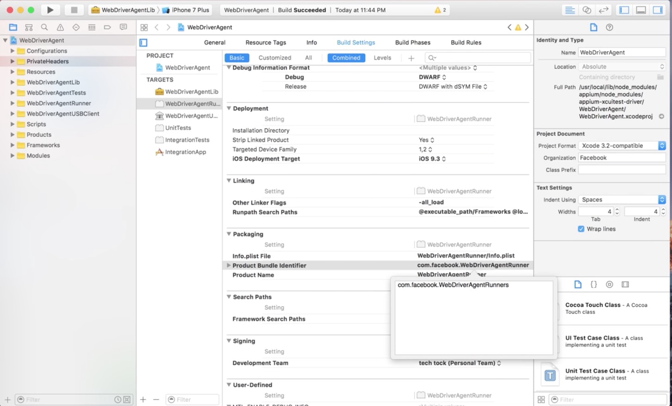This screenshot has width=672, height=406.
Task: Switch to the Assistant editor
Action: point(586,10)
